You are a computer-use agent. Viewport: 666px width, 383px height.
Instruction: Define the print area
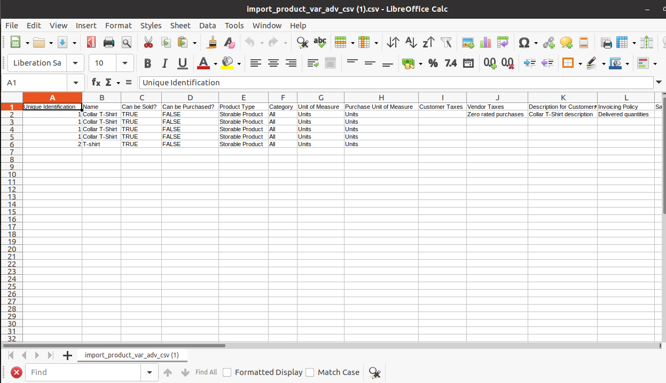(606, 42)
